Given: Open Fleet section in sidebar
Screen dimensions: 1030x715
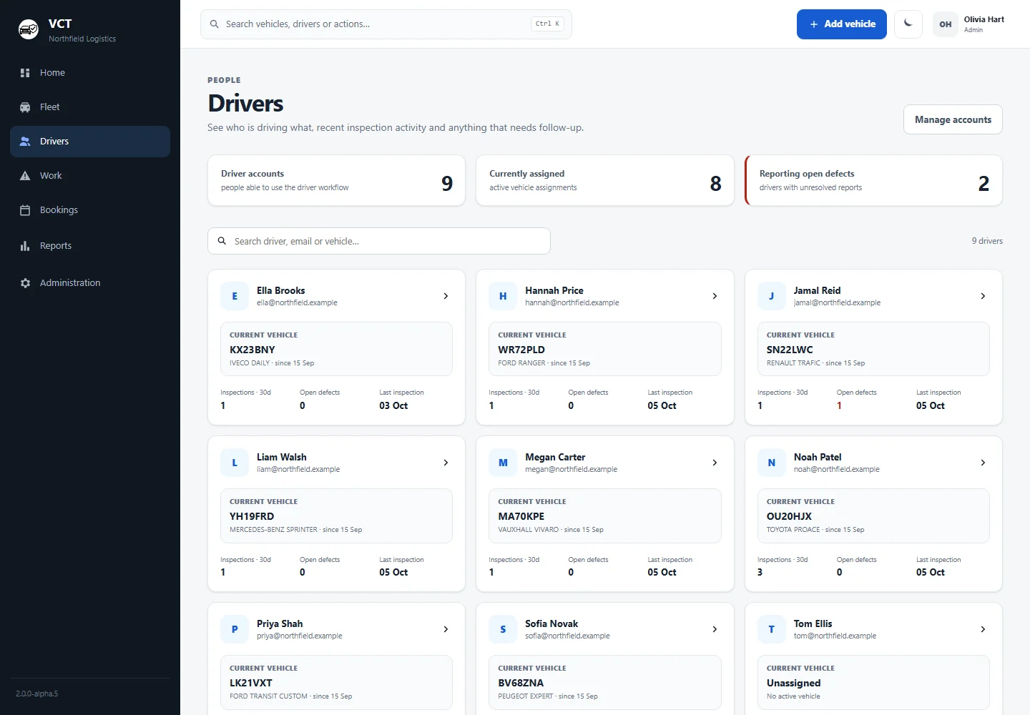Looking at the screenshot, I should click(90, 107).
